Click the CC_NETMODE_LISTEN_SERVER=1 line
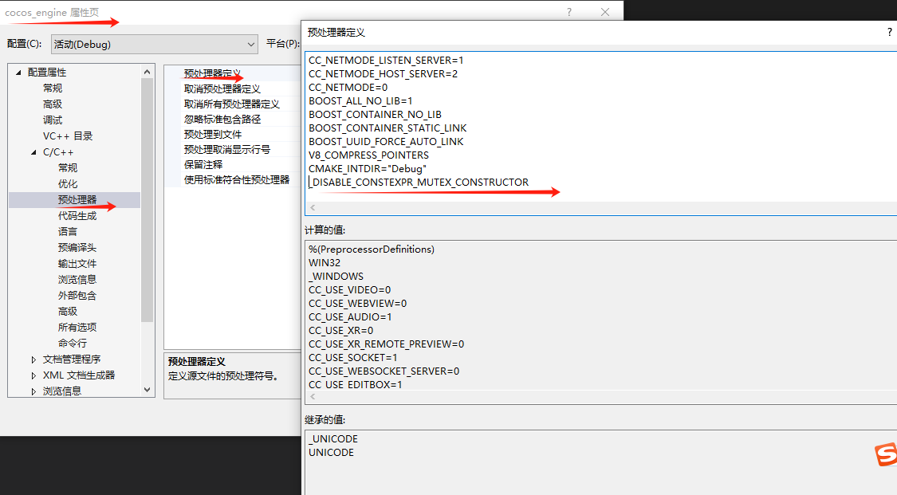The image size is (897, 495). click(386, 60)
